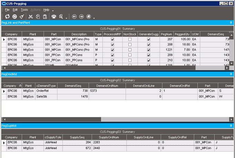
Task: Click the Home navigation icon
Action: tap(89, 17)
